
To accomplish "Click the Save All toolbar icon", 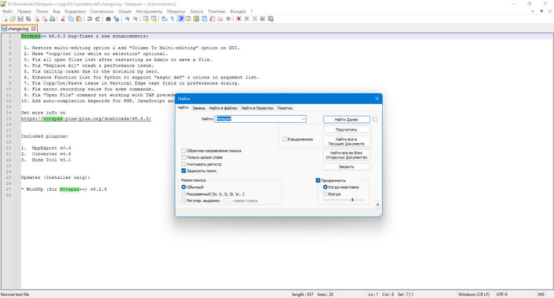I will click(28, 19).
